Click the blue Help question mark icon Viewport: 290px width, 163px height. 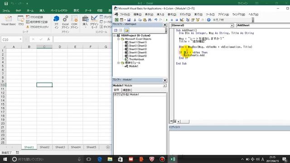pos(208,20)
